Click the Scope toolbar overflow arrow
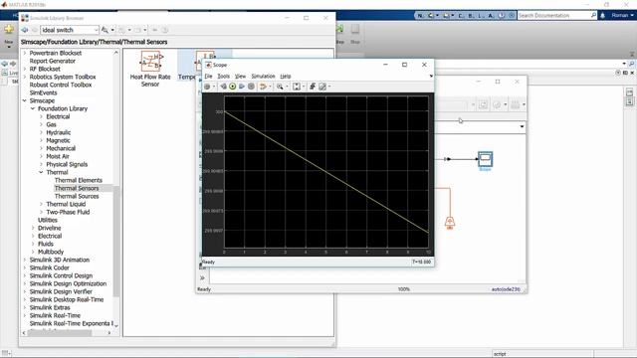Viewport: 637px width, 358px height. 431,76
